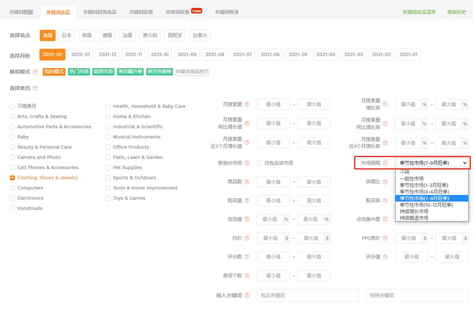The image size is (473, 309).
Task: Click the 推荐模式 help icon
Action: tap(35, 72)
